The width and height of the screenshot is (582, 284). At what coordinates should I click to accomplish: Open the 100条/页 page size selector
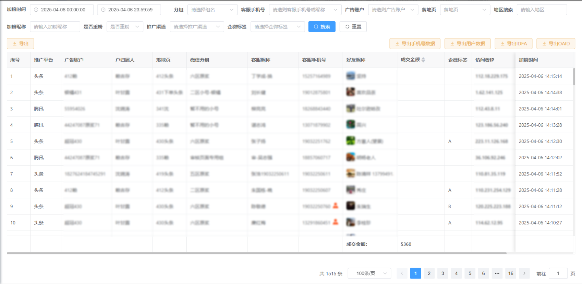coord(369,273)
